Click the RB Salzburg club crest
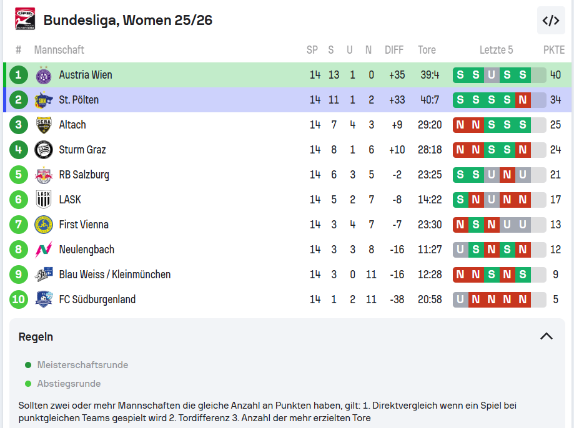The width and height of the screenshot is (574, 428). coord(44,175)
